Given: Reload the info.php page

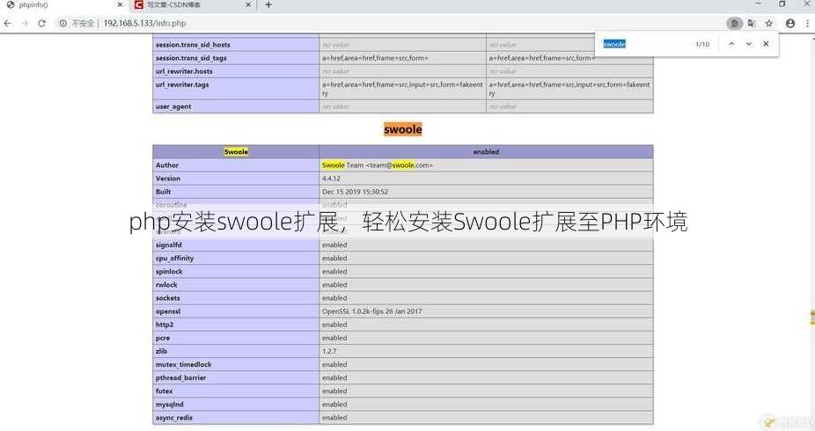Looking at the screenshot, I should [x=42, y=24].
